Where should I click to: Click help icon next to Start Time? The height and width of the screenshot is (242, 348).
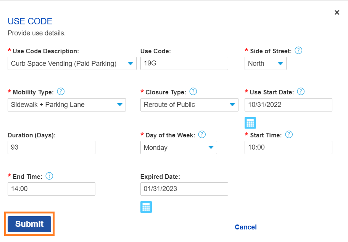[x=289, y=135]
